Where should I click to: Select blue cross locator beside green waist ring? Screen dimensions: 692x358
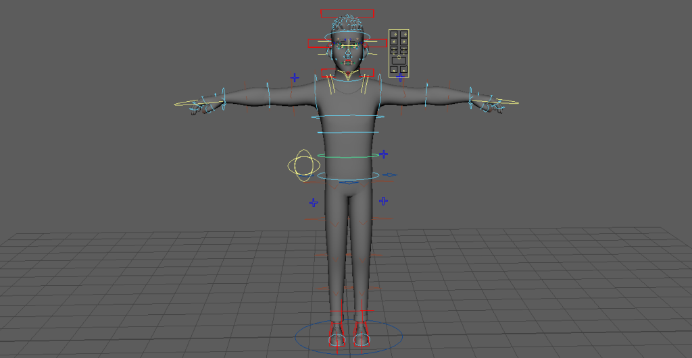[384, 154]
